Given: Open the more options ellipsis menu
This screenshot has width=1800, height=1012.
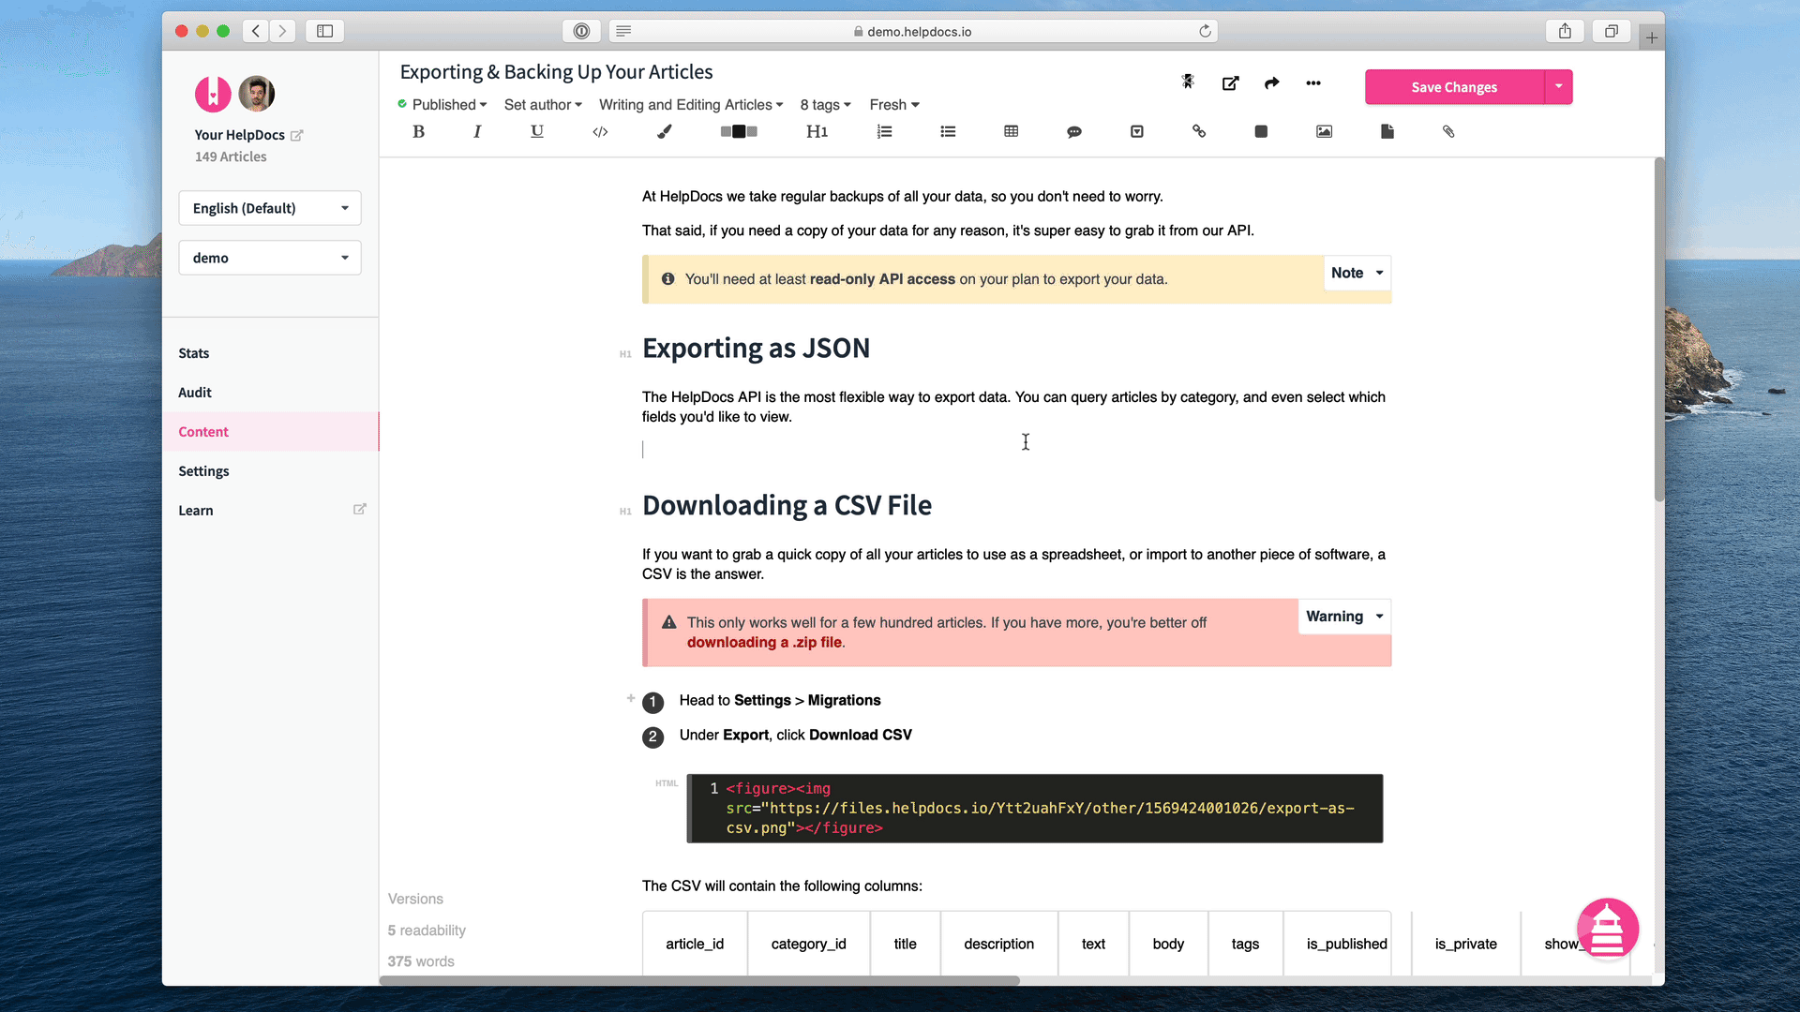Looking at the screenshot, I should pyautogui.click(x=1313, y=83).
